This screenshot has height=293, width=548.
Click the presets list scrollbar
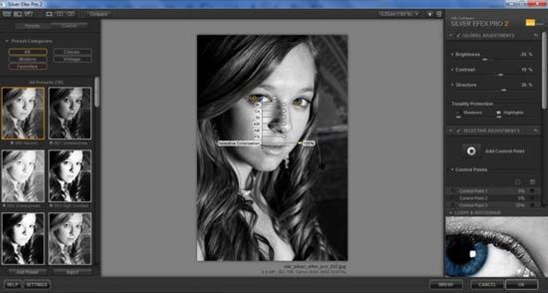(x=97, y=92)
